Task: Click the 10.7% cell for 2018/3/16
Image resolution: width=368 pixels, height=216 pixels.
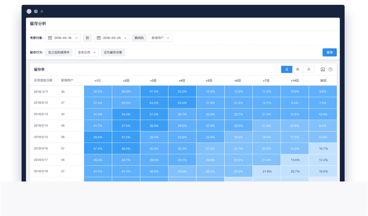Action: coord(323,148)
